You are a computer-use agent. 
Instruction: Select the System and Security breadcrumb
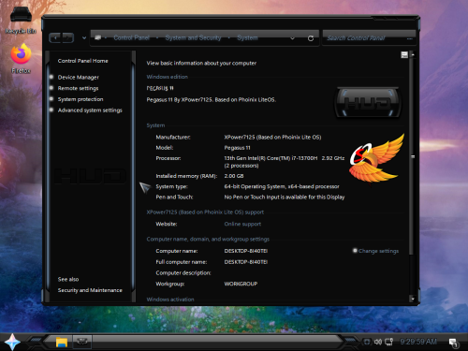tap(193, 37)
